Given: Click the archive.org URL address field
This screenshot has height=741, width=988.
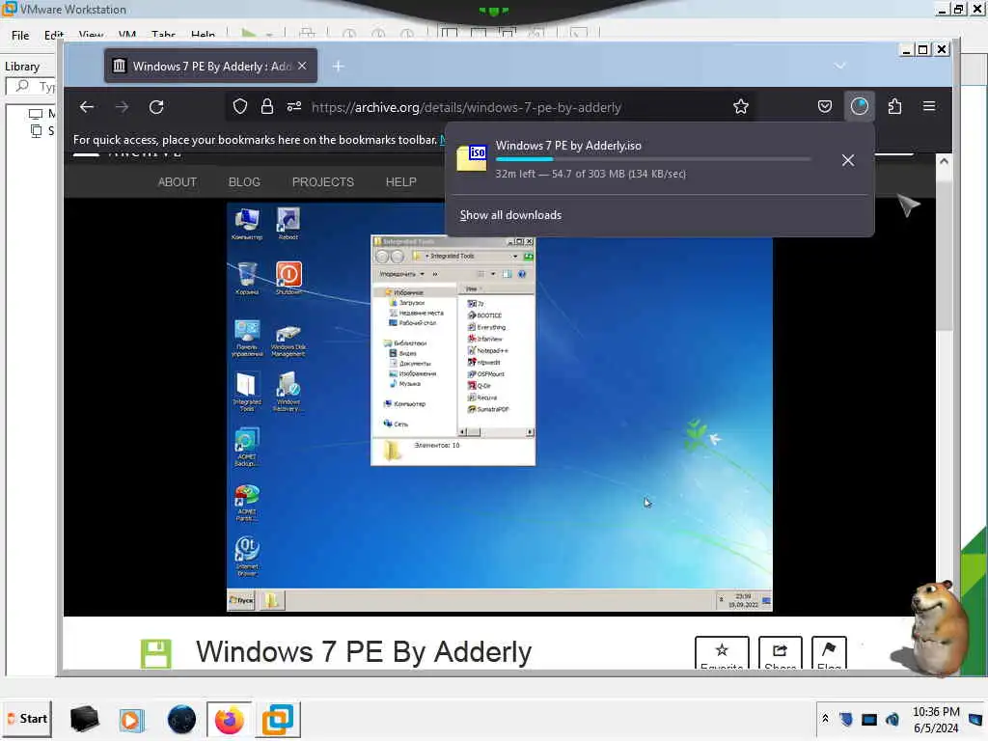Looking at the screenshot, I should 466,107.
